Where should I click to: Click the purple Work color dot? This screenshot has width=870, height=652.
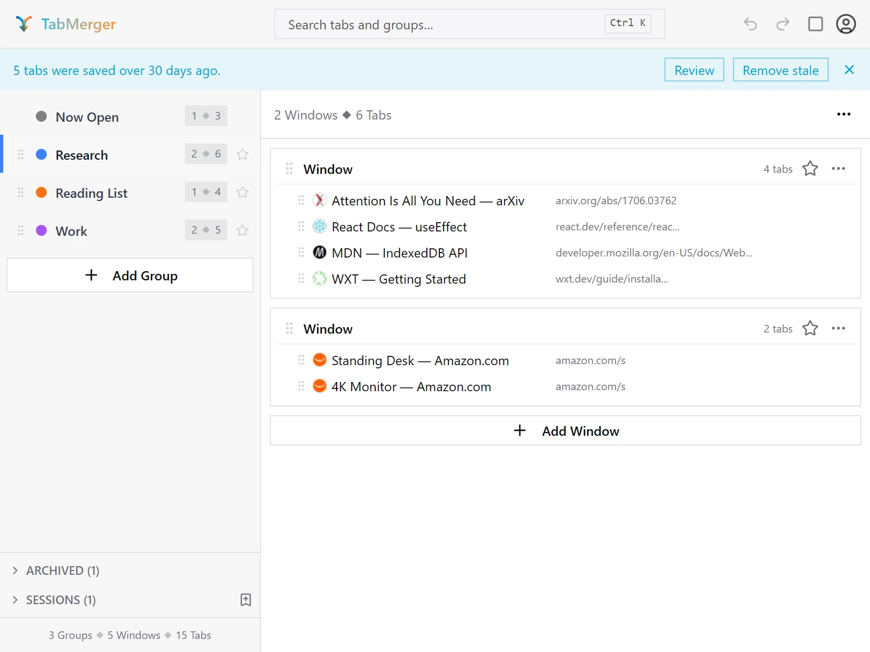point(41,230)
